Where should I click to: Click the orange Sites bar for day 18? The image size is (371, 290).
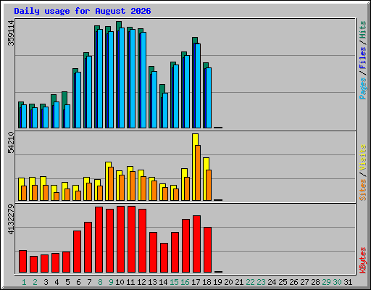pyautogui.click(x=209, y=185)
